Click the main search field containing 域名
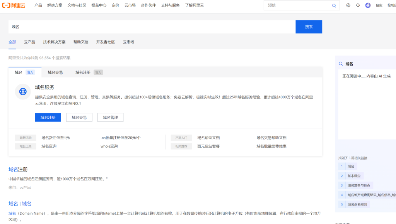Viewport: 396px width, 224px height. click(152, 27)
